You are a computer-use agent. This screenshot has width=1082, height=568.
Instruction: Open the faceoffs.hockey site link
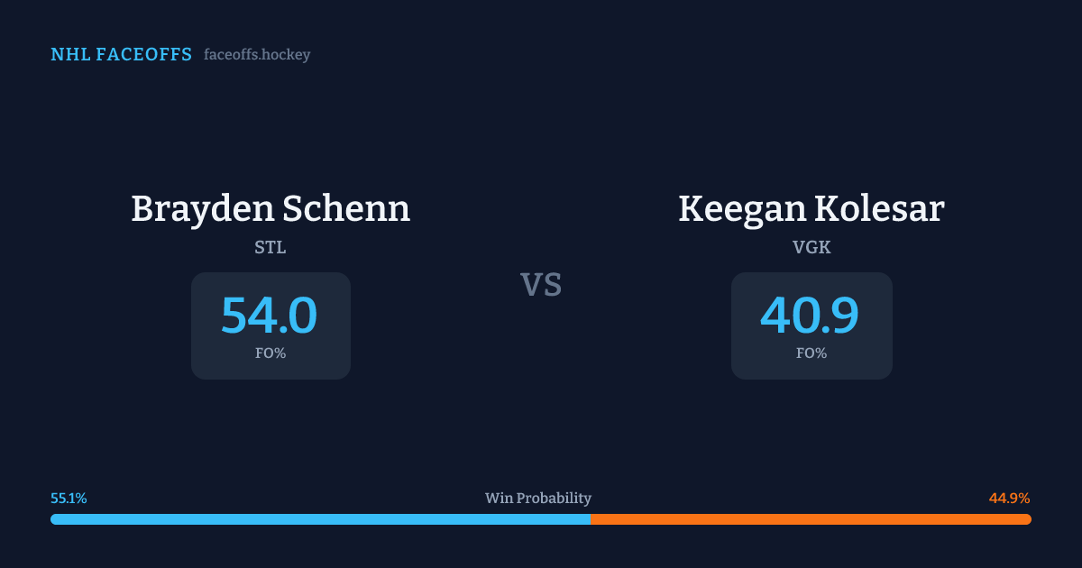pyautogui.click(x=257, y=55)
